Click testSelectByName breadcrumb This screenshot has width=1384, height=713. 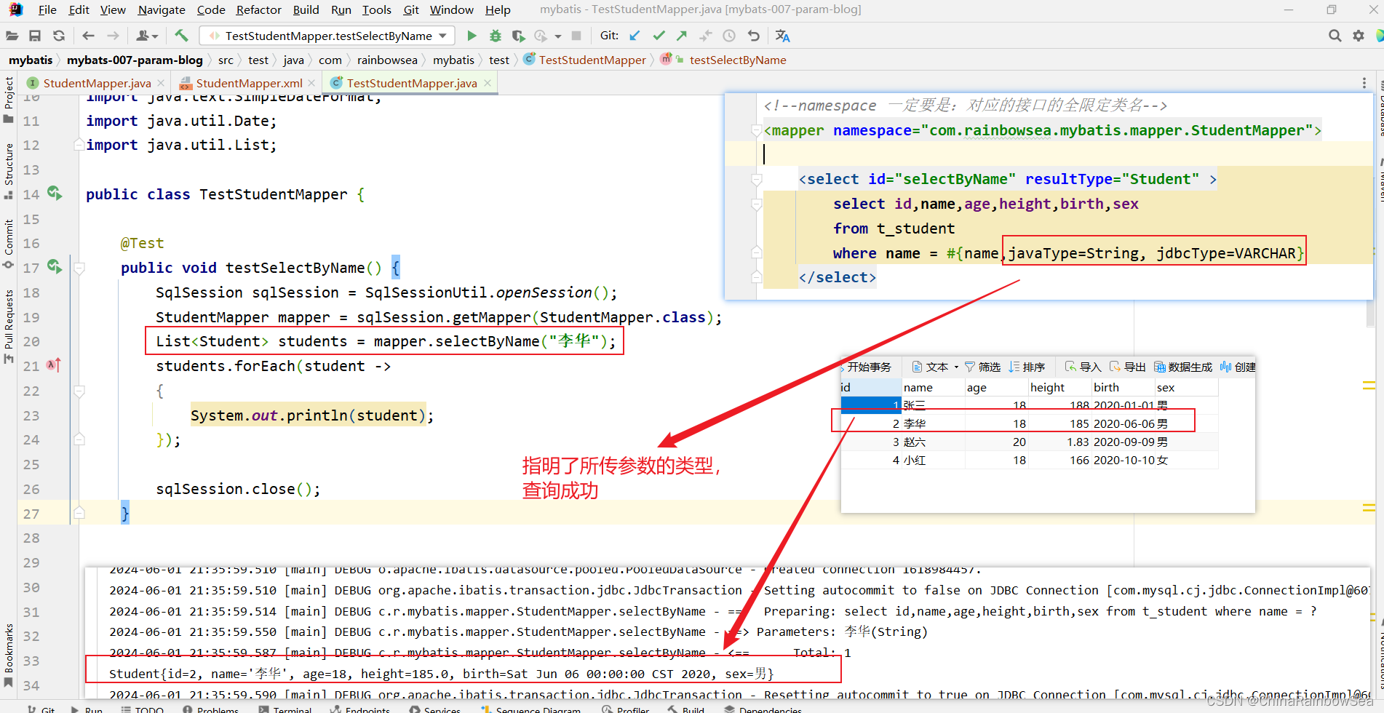737,60
